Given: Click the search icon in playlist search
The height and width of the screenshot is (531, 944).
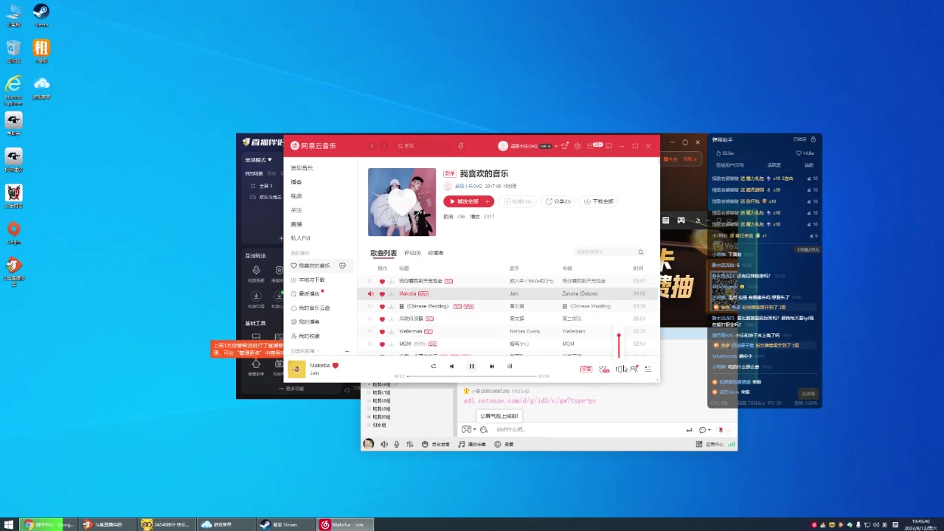Looking at the screenshot, I should pos(640,252).
